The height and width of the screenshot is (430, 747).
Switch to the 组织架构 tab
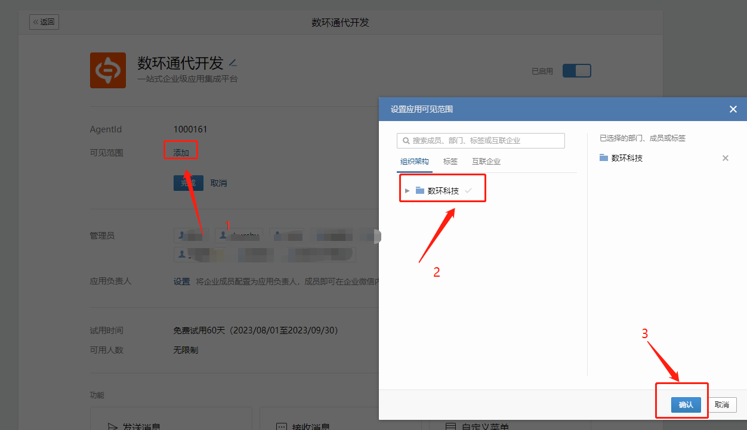415,162
